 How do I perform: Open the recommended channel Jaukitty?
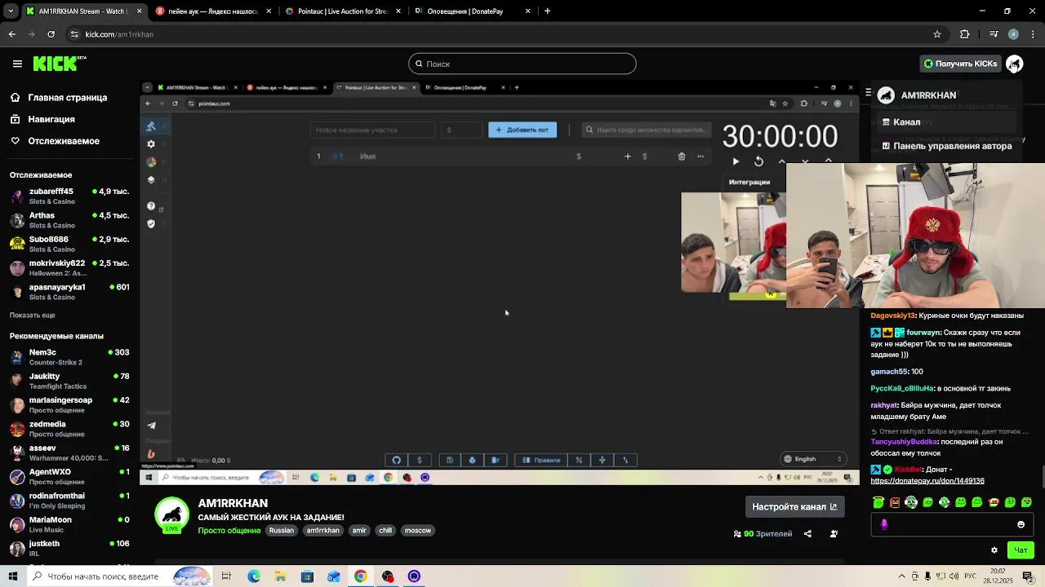click(69, 381)
